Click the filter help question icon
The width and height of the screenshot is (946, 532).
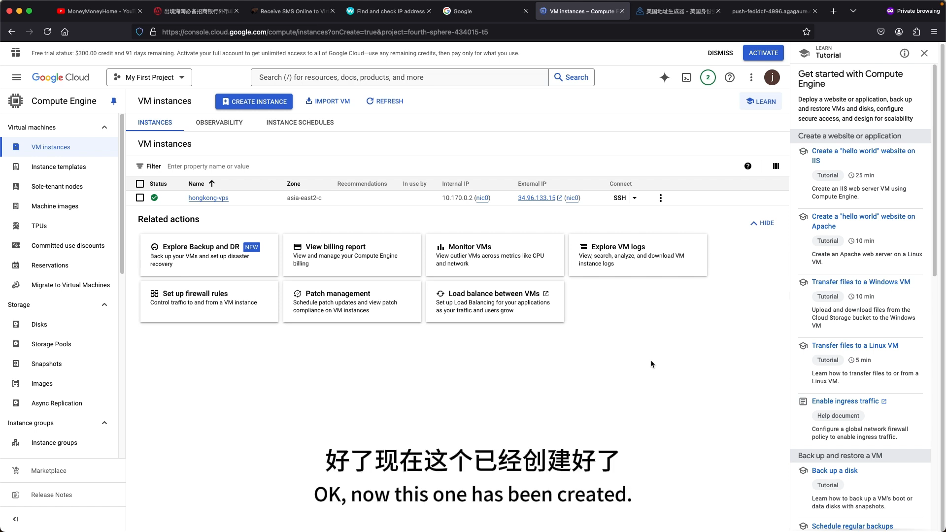point(748,166)
